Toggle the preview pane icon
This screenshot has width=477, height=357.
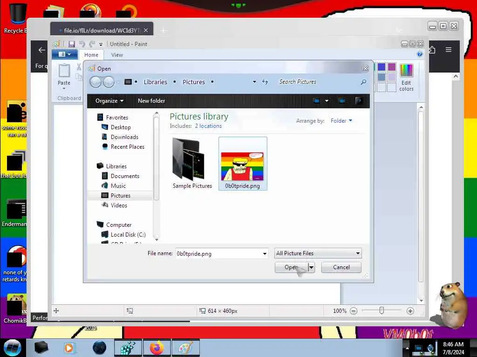pyautogui.click(x=342, y=101)
